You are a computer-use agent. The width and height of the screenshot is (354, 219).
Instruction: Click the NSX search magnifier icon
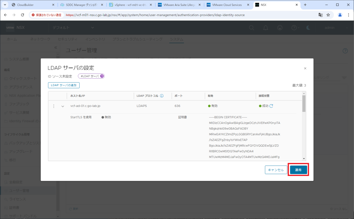point(252,27)
